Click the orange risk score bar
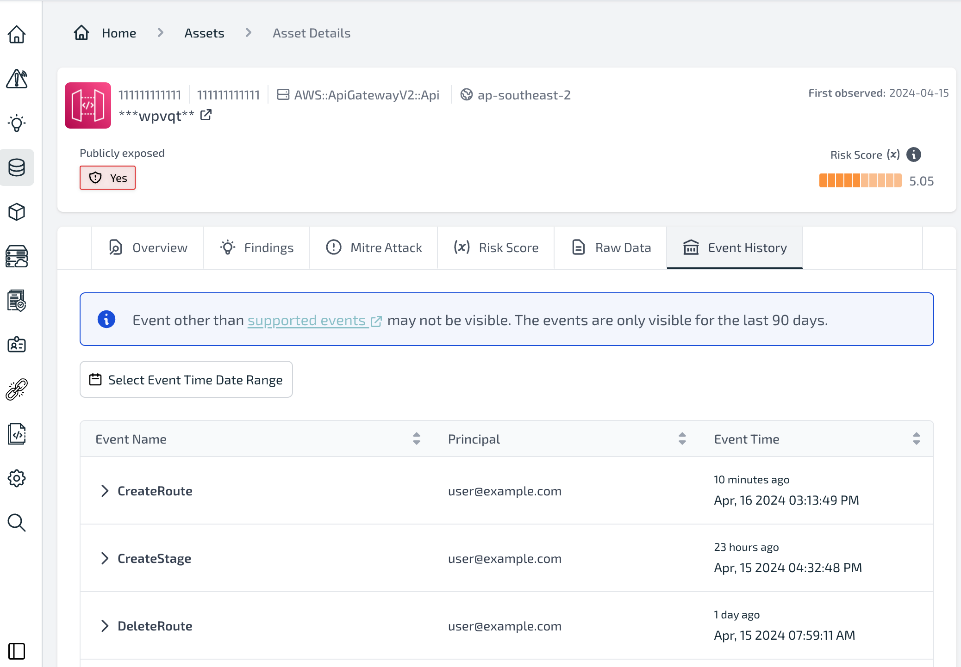 pos(860,180)
